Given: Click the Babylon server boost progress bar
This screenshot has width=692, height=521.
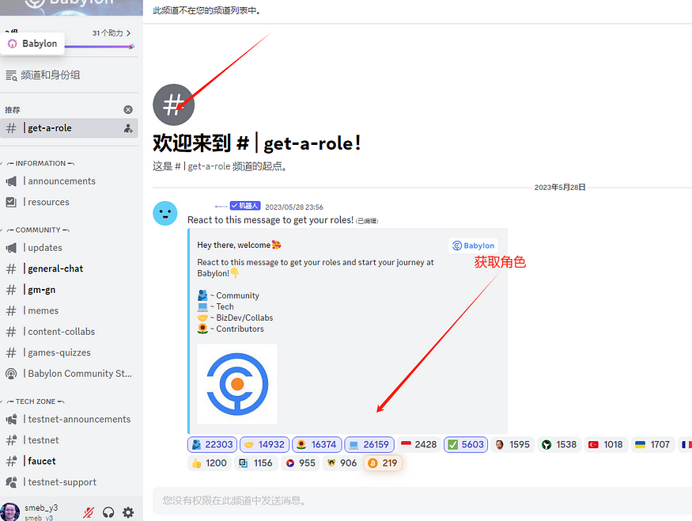Looking at the screenshot, I should [x=100, y=47].
